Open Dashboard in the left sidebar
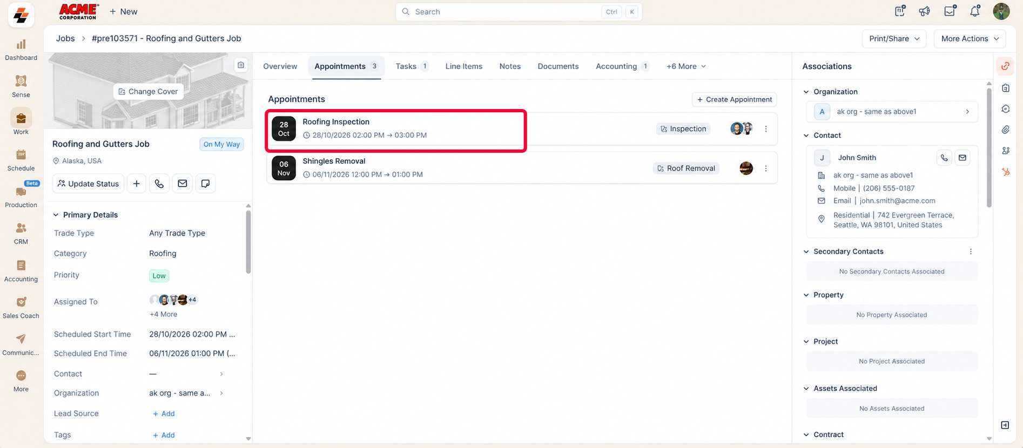The height and width of the screenshot is (448, 1023). coord(21,50)
